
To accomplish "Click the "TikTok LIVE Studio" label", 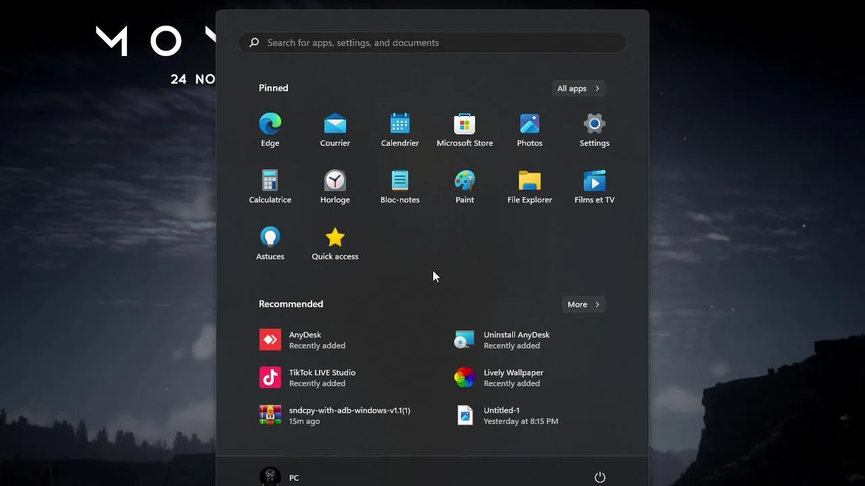I will 322,373.
